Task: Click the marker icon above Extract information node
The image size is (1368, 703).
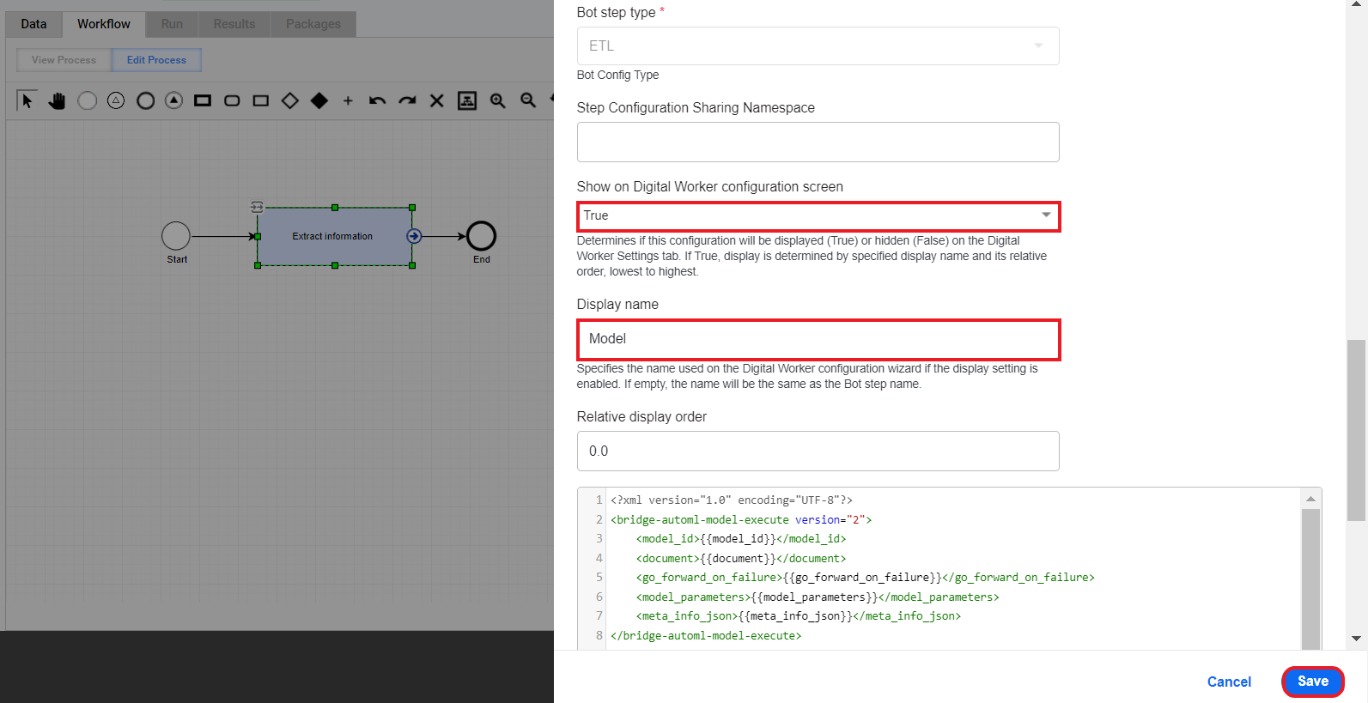Action: [x=257, y=207]
